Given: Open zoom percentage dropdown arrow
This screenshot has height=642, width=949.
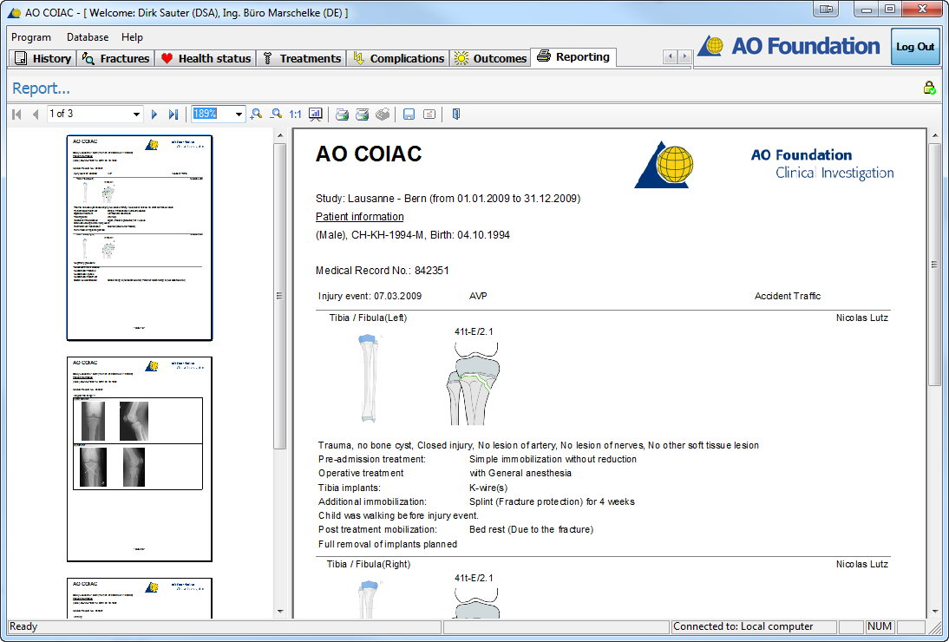Looking at the screenshot, I should coord(239,114).
